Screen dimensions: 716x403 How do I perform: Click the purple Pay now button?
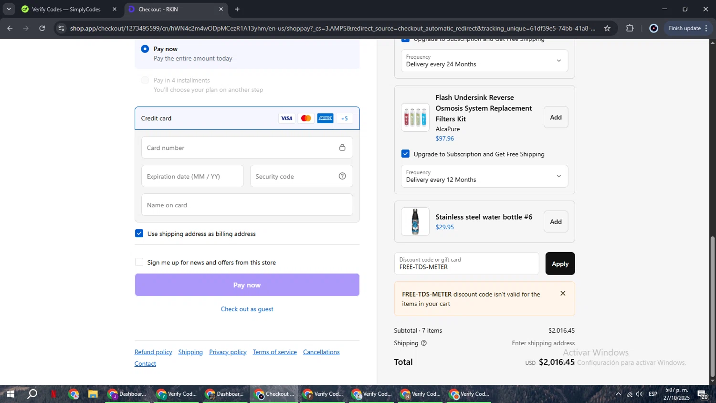[x=247, y=285]
